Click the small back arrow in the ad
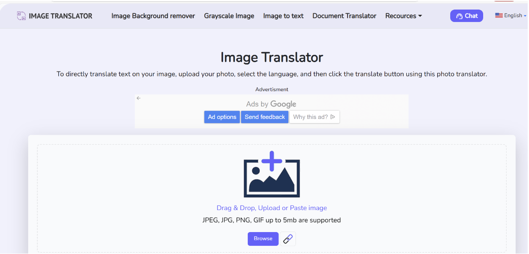529x254 pixels. pyautogui.click(x=138, y=98)
